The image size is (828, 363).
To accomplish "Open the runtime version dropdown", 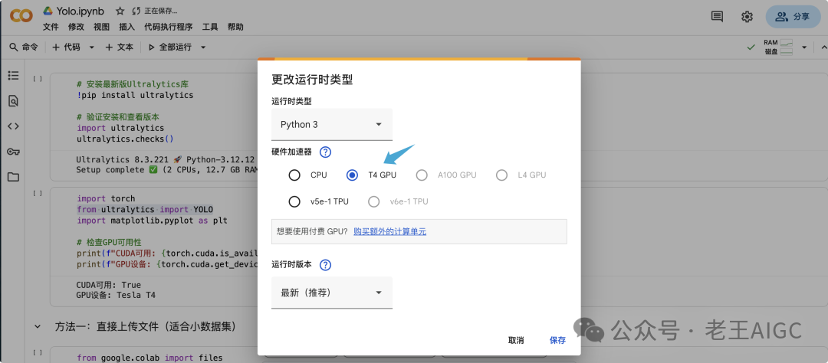I will tap(332, 293).
